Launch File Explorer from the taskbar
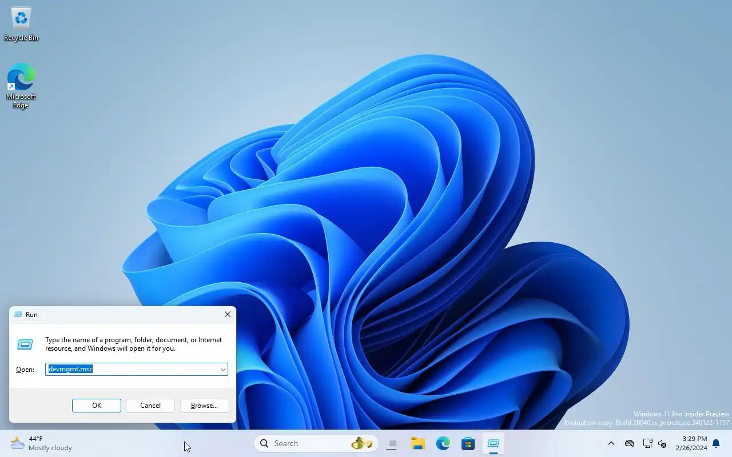 pos(417,443)
